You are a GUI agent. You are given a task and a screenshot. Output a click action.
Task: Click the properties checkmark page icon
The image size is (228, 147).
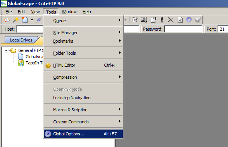click(x=180, y=20)
